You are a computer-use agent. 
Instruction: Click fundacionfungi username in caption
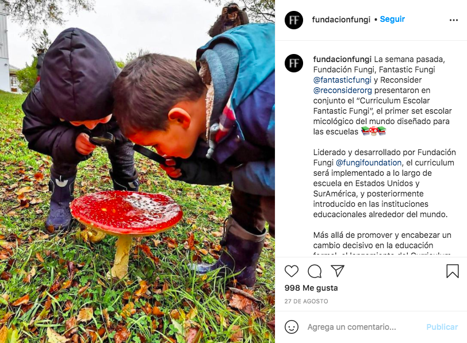(342, 59)
